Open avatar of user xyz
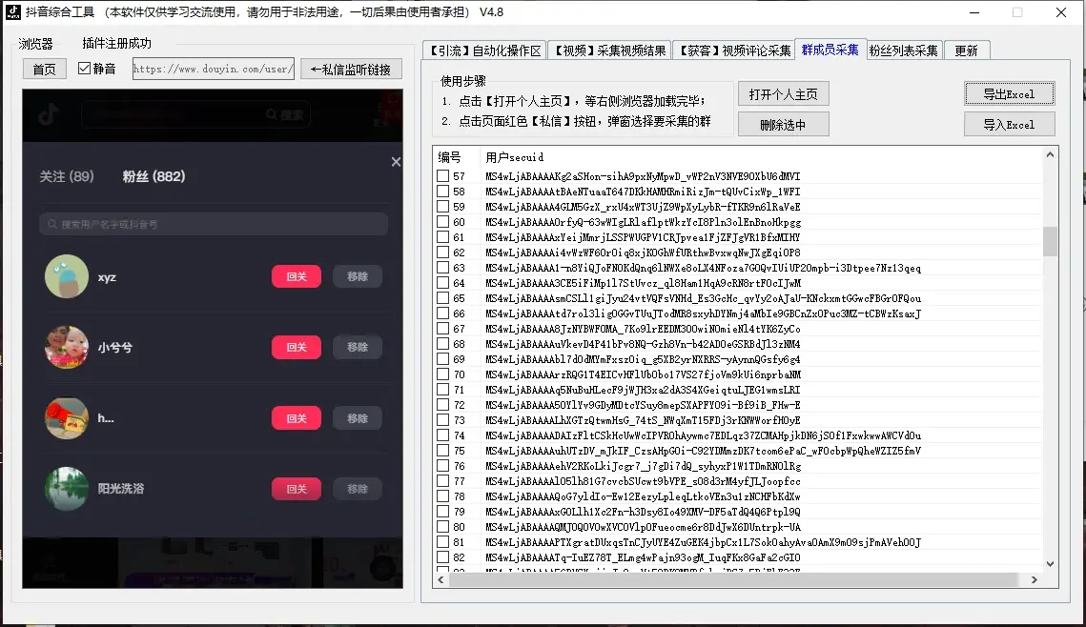The height and width of the screenshot is (627, 1086). click(x=67, y=276)
